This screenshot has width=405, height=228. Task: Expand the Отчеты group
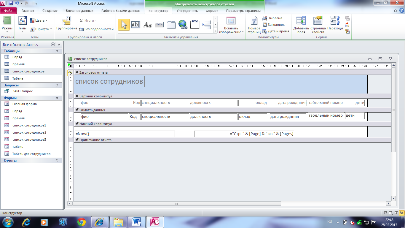pos(57,160)
